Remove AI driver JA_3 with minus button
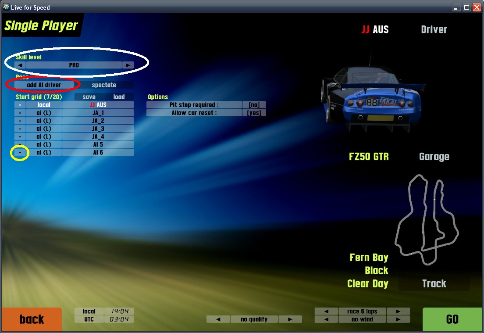Screen dimensions: 484x333 tap(20, 129)
